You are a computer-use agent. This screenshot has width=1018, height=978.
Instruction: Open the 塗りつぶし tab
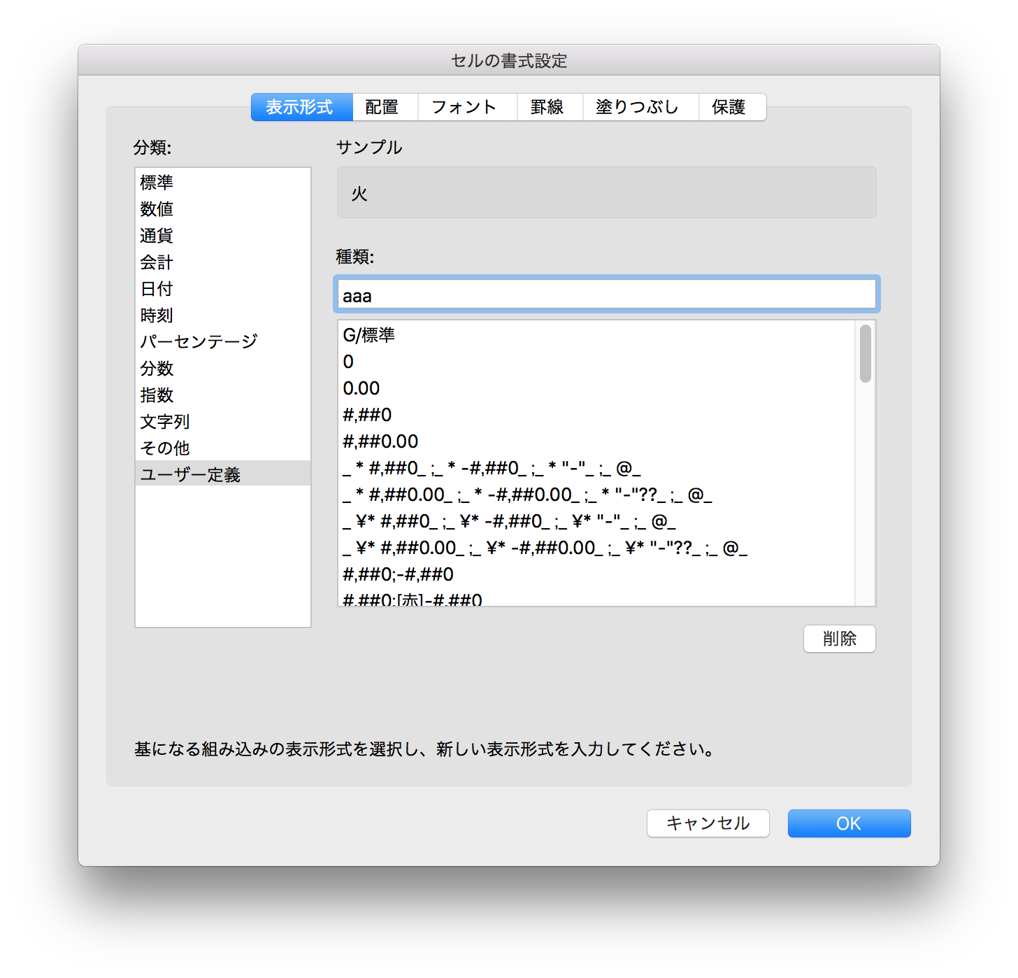point(638,107)
